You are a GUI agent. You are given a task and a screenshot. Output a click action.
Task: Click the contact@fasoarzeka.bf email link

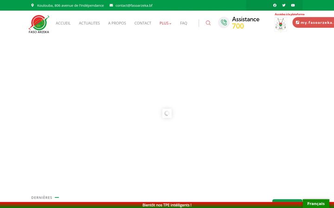point(134,6)
